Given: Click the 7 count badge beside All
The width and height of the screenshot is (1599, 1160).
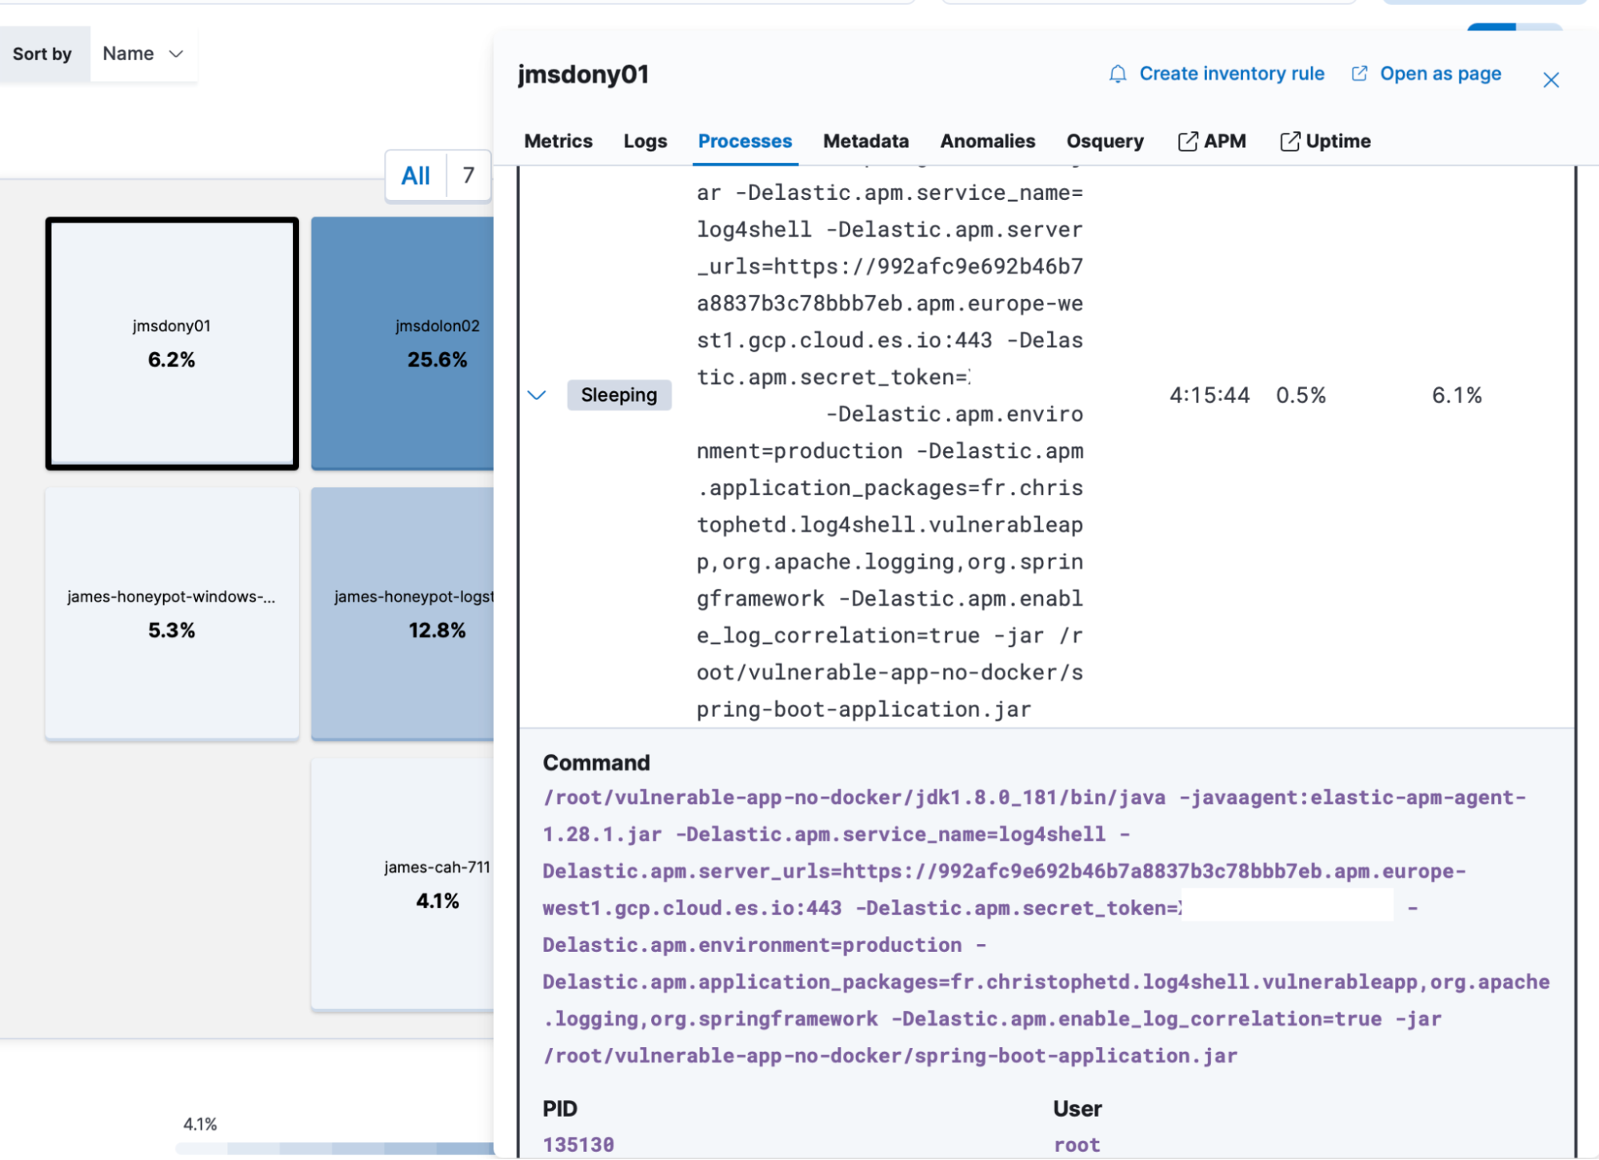Looking at the screenshot, I should pos(469,175).
